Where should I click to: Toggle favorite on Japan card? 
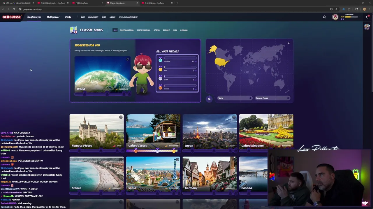point(234,117)
